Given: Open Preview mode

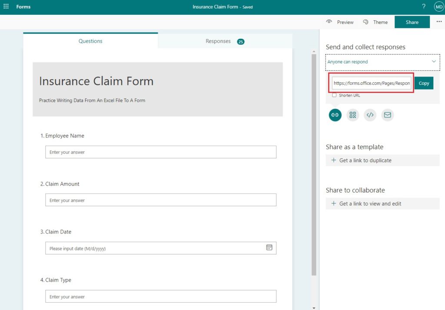Looking at the screenshot, I should tap(340, 22).
